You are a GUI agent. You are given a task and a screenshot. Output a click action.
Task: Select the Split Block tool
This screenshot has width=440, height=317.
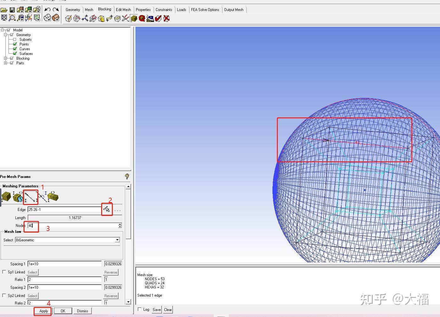(x=76, y=19)
